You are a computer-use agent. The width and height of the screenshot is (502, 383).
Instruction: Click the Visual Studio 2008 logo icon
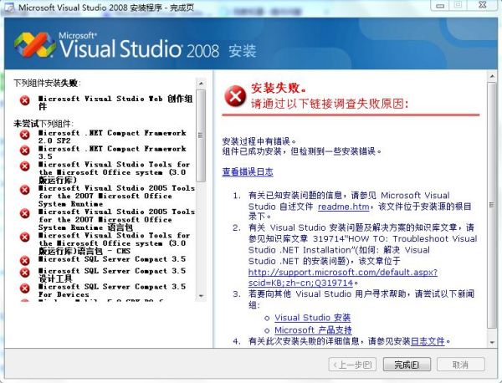tap(35, 45)
